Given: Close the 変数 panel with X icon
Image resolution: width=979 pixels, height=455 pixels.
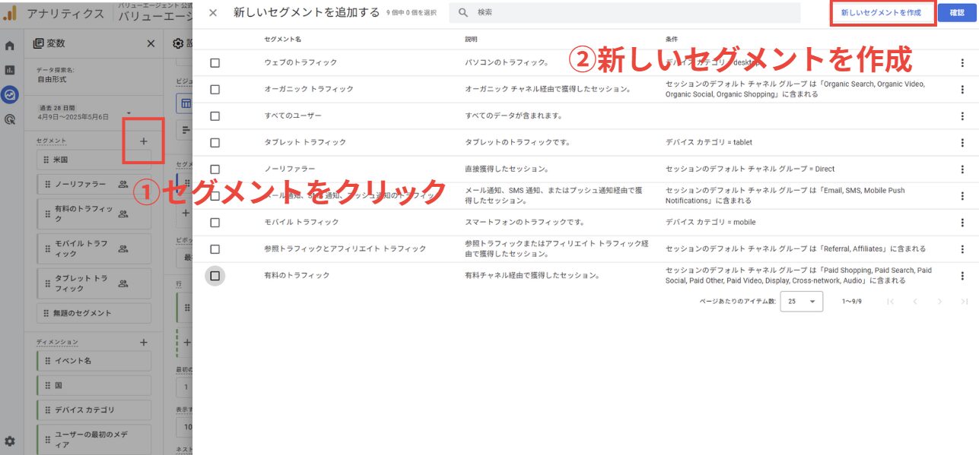Looking at the screenshot, I should (x=151, y=44).
